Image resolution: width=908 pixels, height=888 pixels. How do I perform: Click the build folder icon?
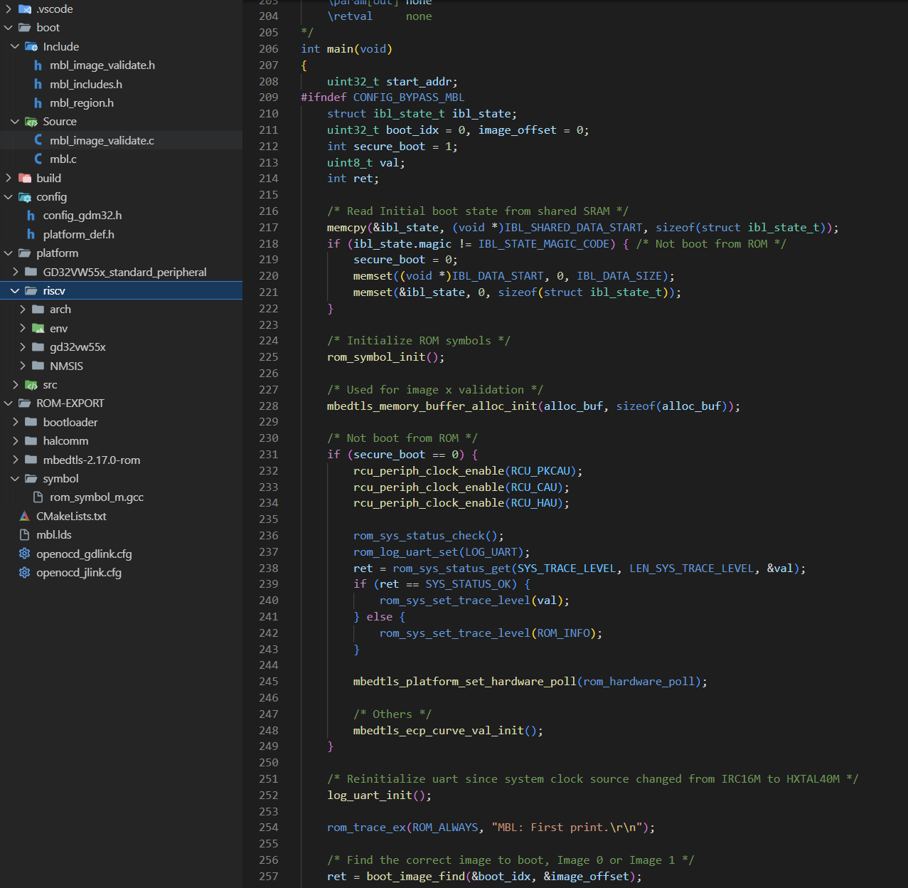(25, 179)
